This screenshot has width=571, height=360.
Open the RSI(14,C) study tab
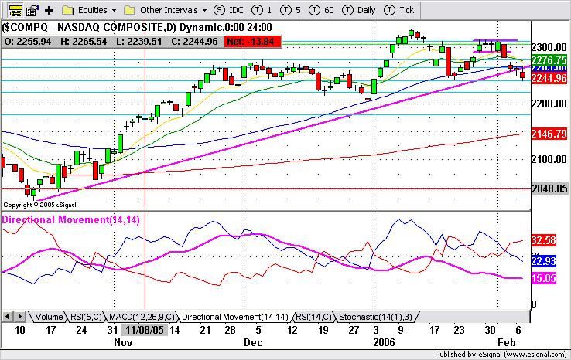tap(313, 317)
